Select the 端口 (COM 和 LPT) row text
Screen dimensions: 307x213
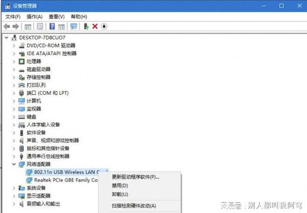coord(47,93)
